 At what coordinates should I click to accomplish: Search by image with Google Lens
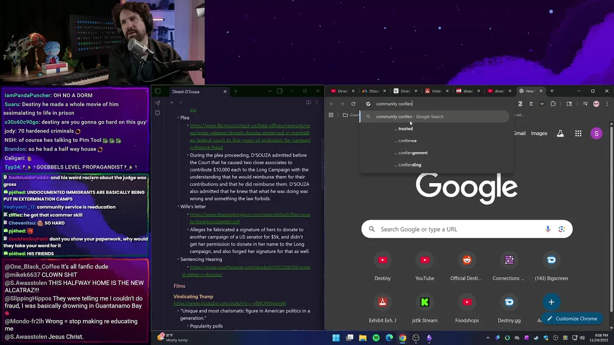pos(562,229)
